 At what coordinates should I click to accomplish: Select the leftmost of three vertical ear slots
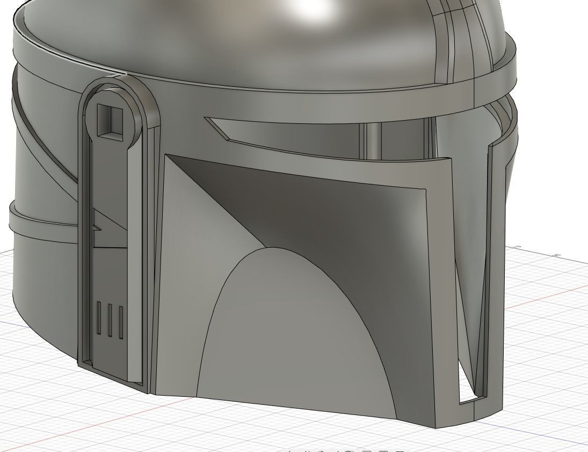[99, 317]
